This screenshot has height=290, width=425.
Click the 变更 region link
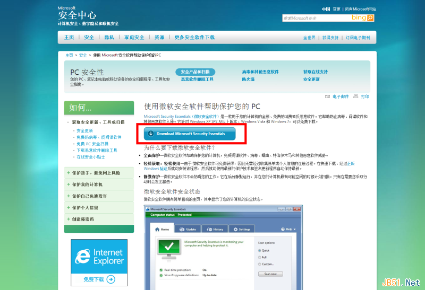pos(337,9)
